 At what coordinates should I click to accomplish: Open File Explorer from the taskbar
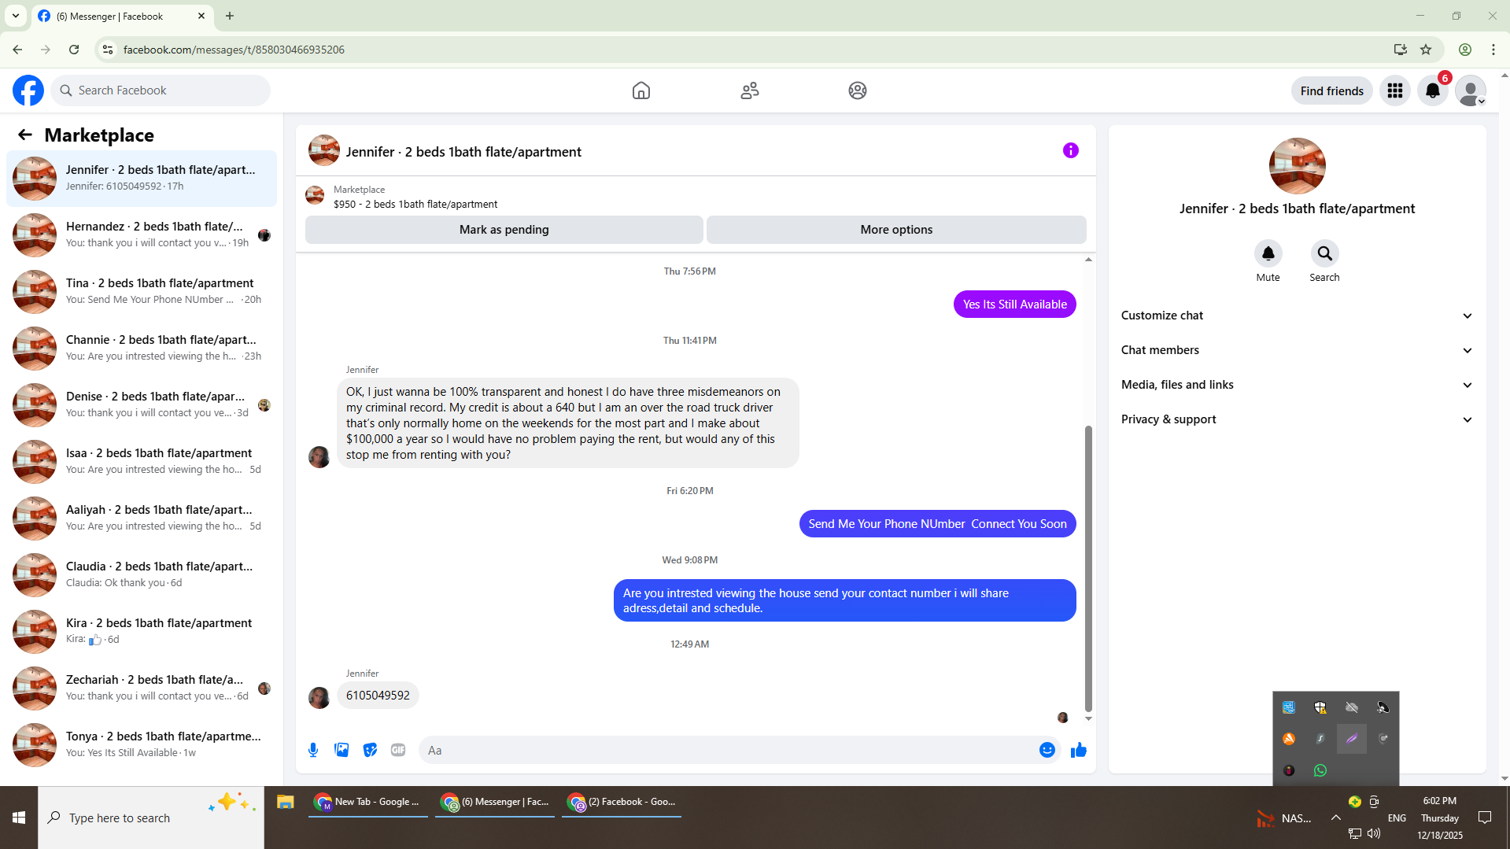point(285,802)
